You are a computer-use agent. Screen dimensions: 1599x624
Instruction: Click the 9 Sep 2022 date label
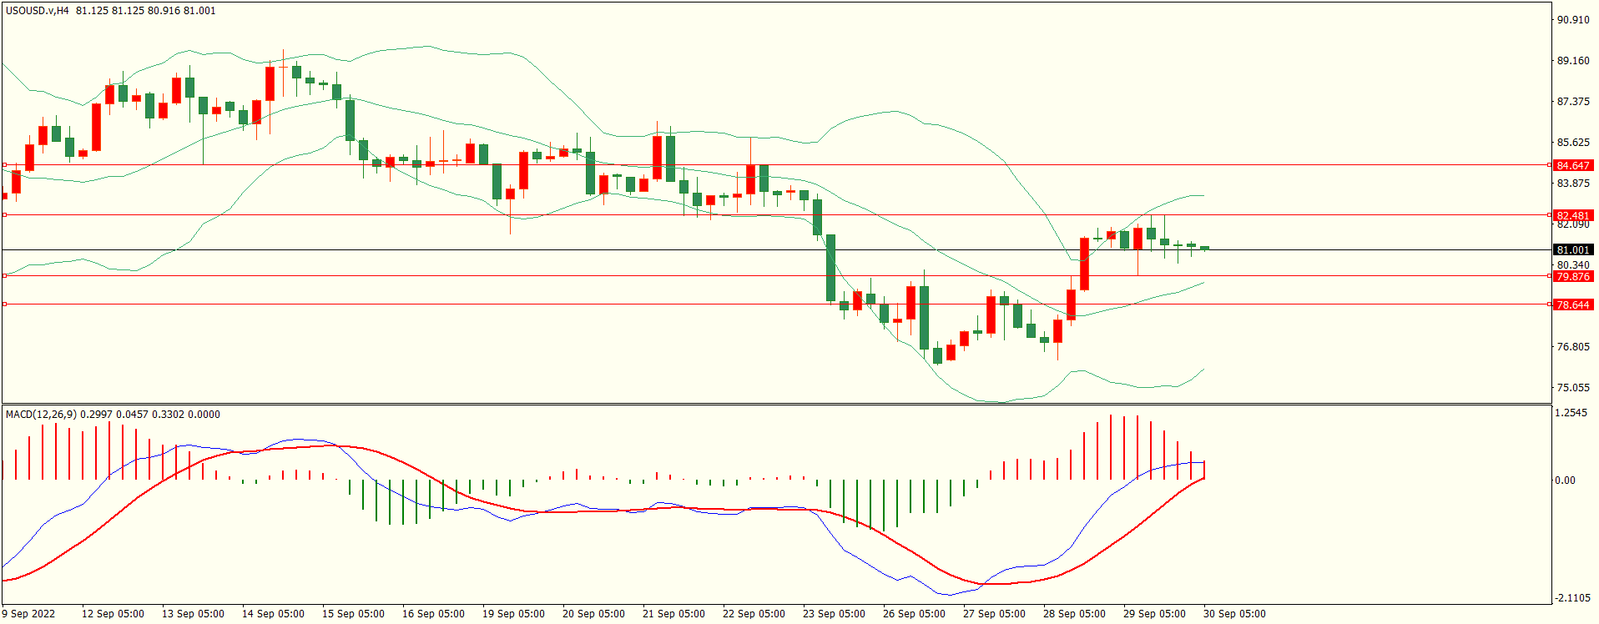click(x=29, y=613)
